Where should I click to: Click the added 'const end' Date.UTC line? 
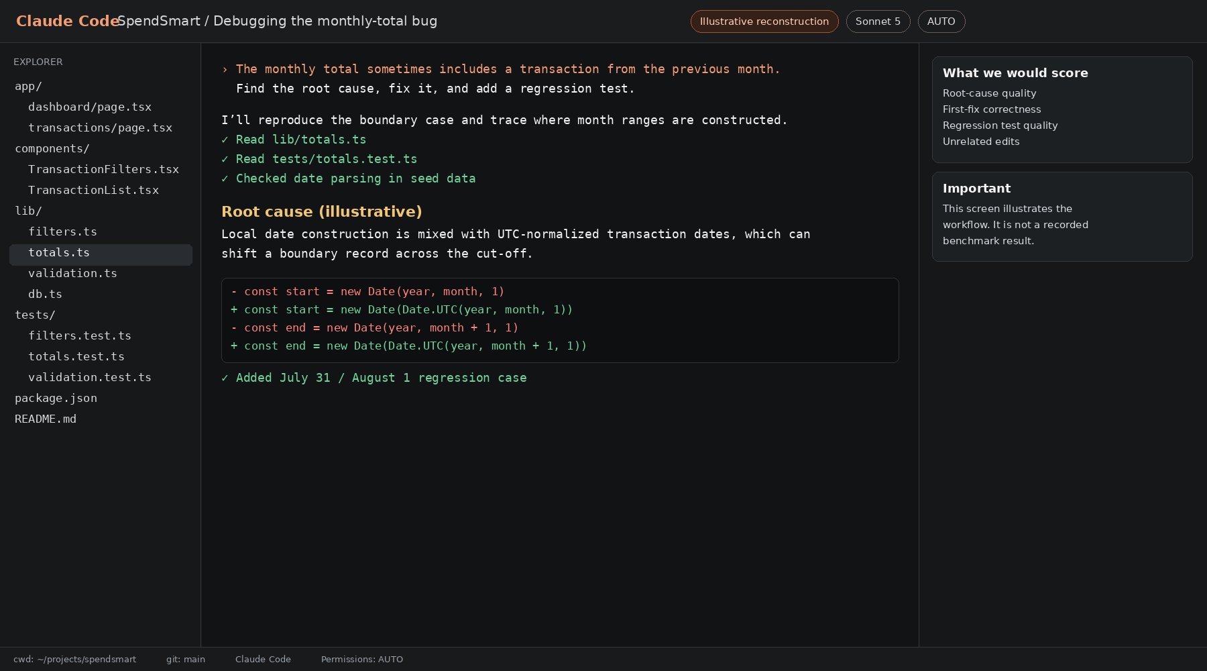click(x=408, y=346)
